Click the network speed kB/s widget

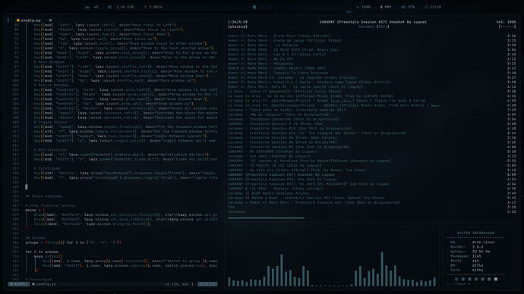[x=153, y=7]
